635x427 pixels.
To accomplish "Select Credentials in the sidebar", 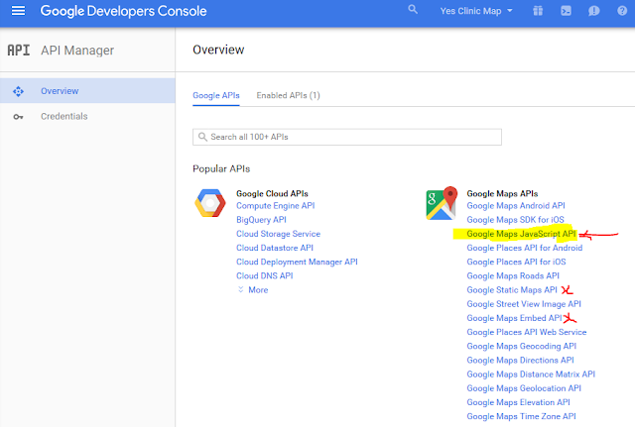I will tap(87, 117).
